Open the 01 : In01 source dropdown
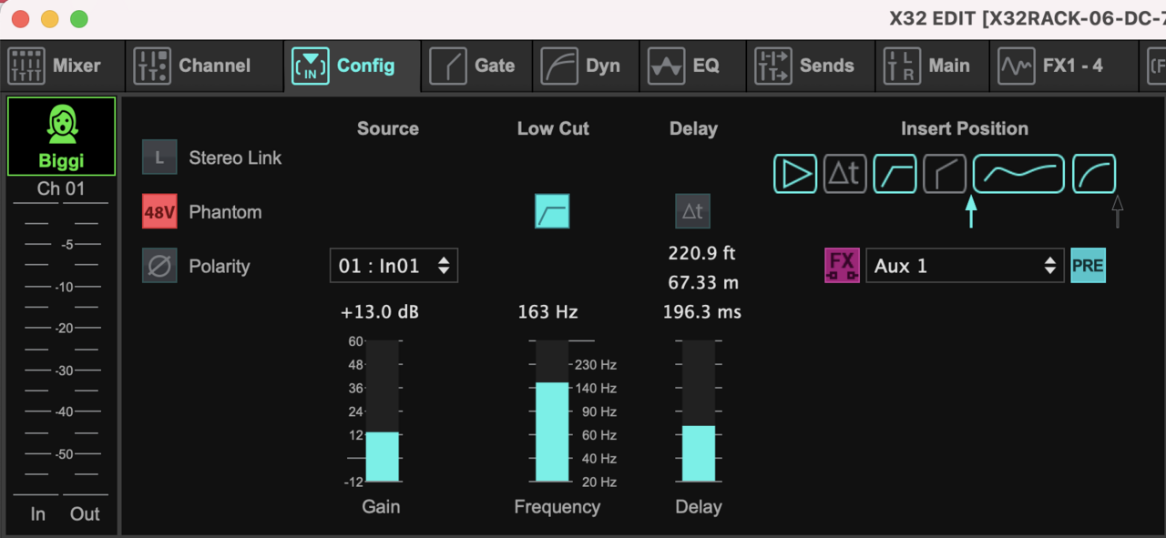1166x538 pixels. pos(394,266)
